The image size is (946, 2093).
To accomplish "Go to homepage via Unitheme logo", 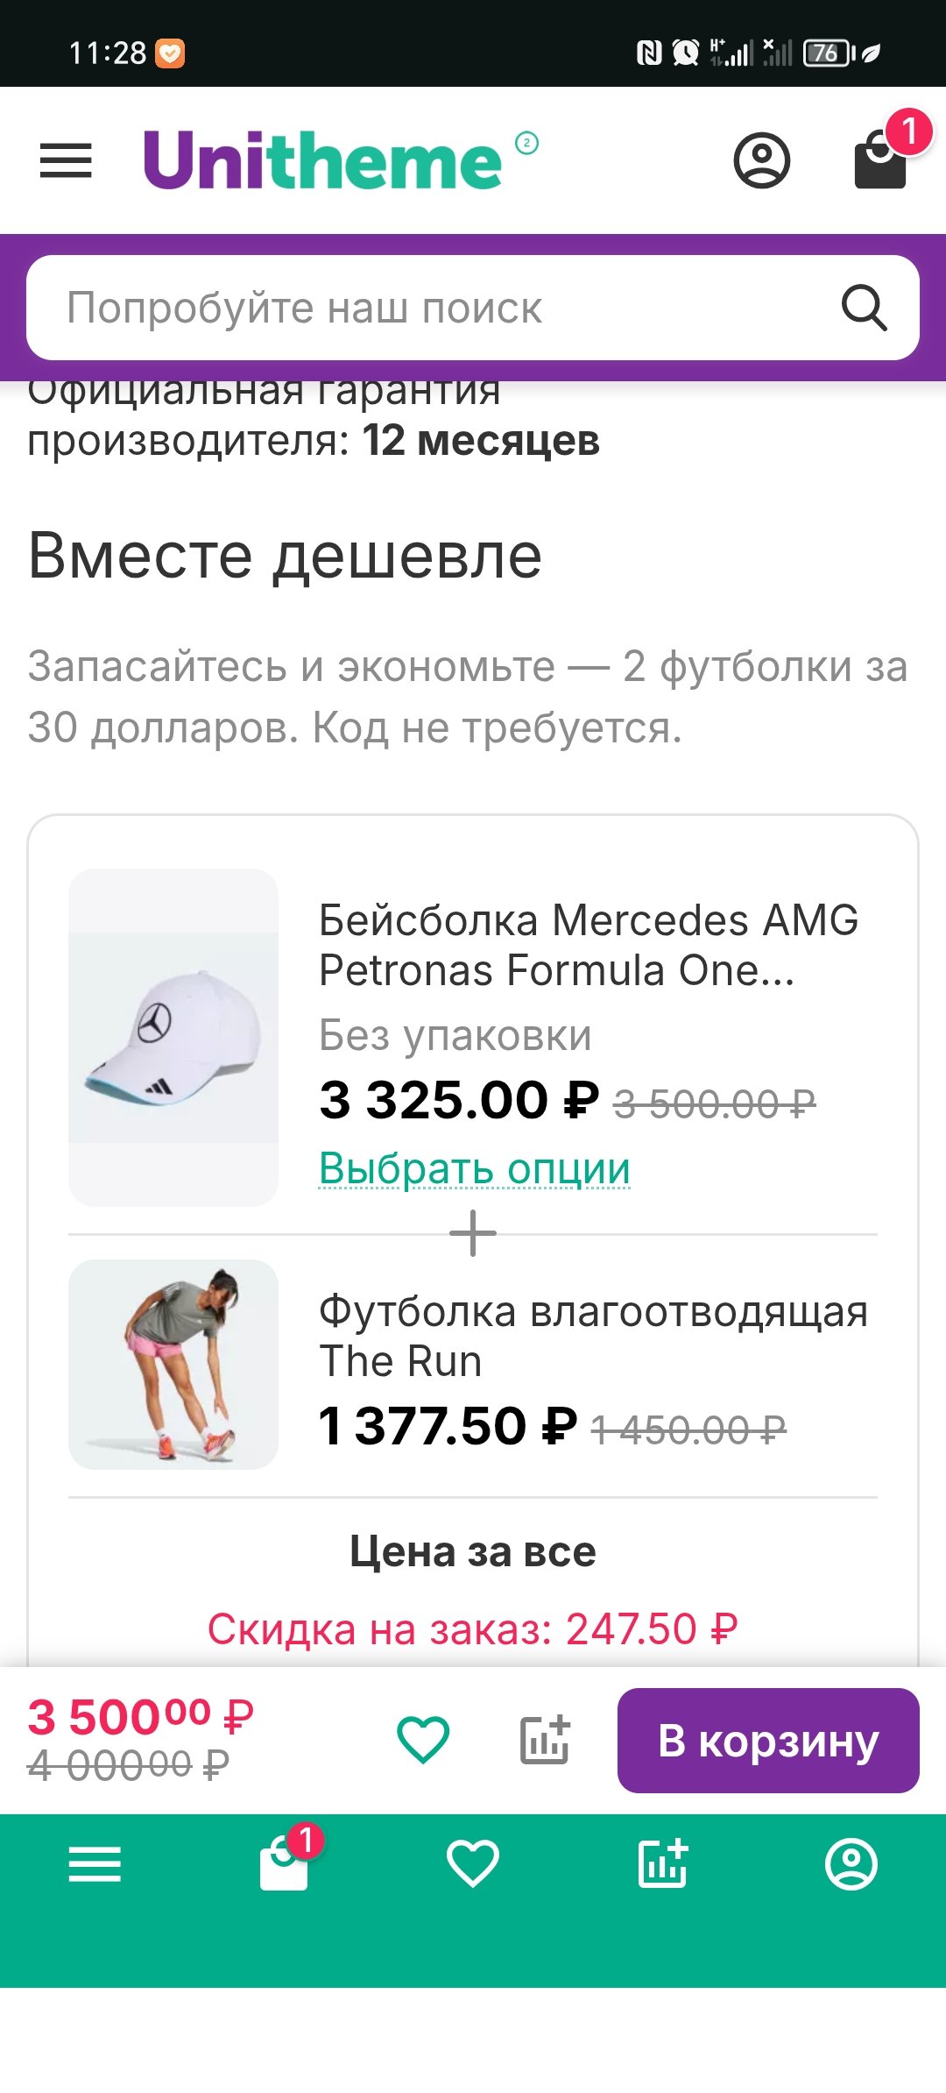I will click(324, 160).
